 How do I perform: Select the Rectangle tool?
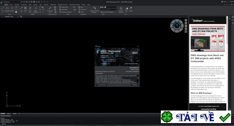7,9
